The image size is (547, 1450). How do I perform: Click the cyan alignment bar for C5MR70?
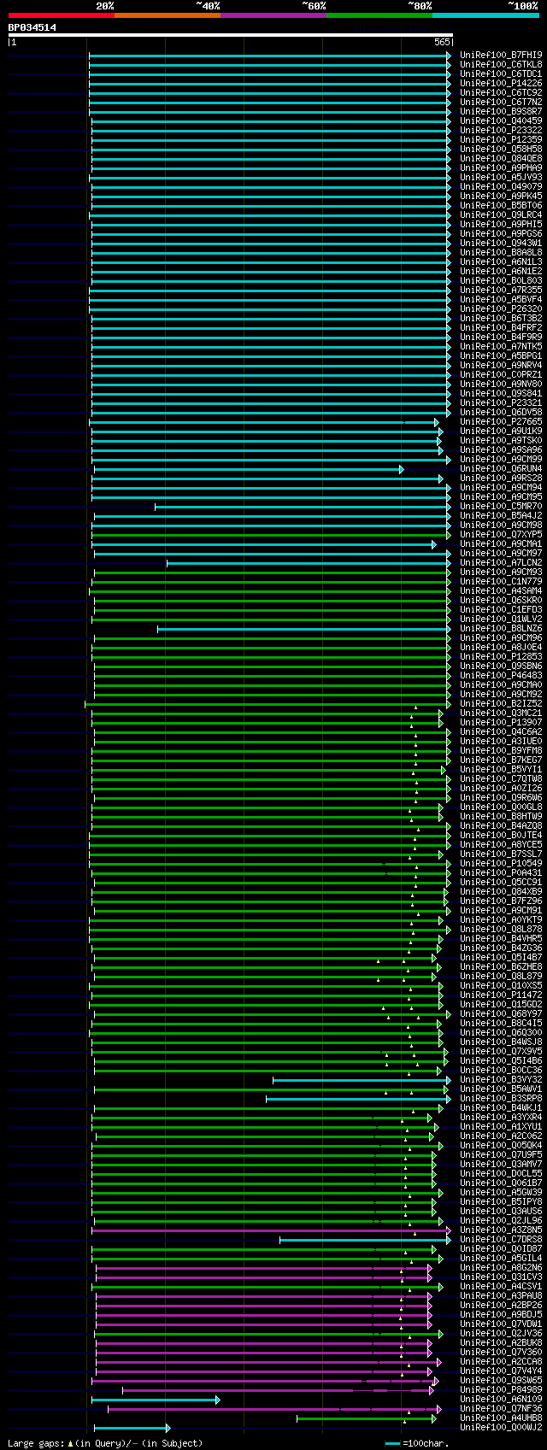pos(303,506)
